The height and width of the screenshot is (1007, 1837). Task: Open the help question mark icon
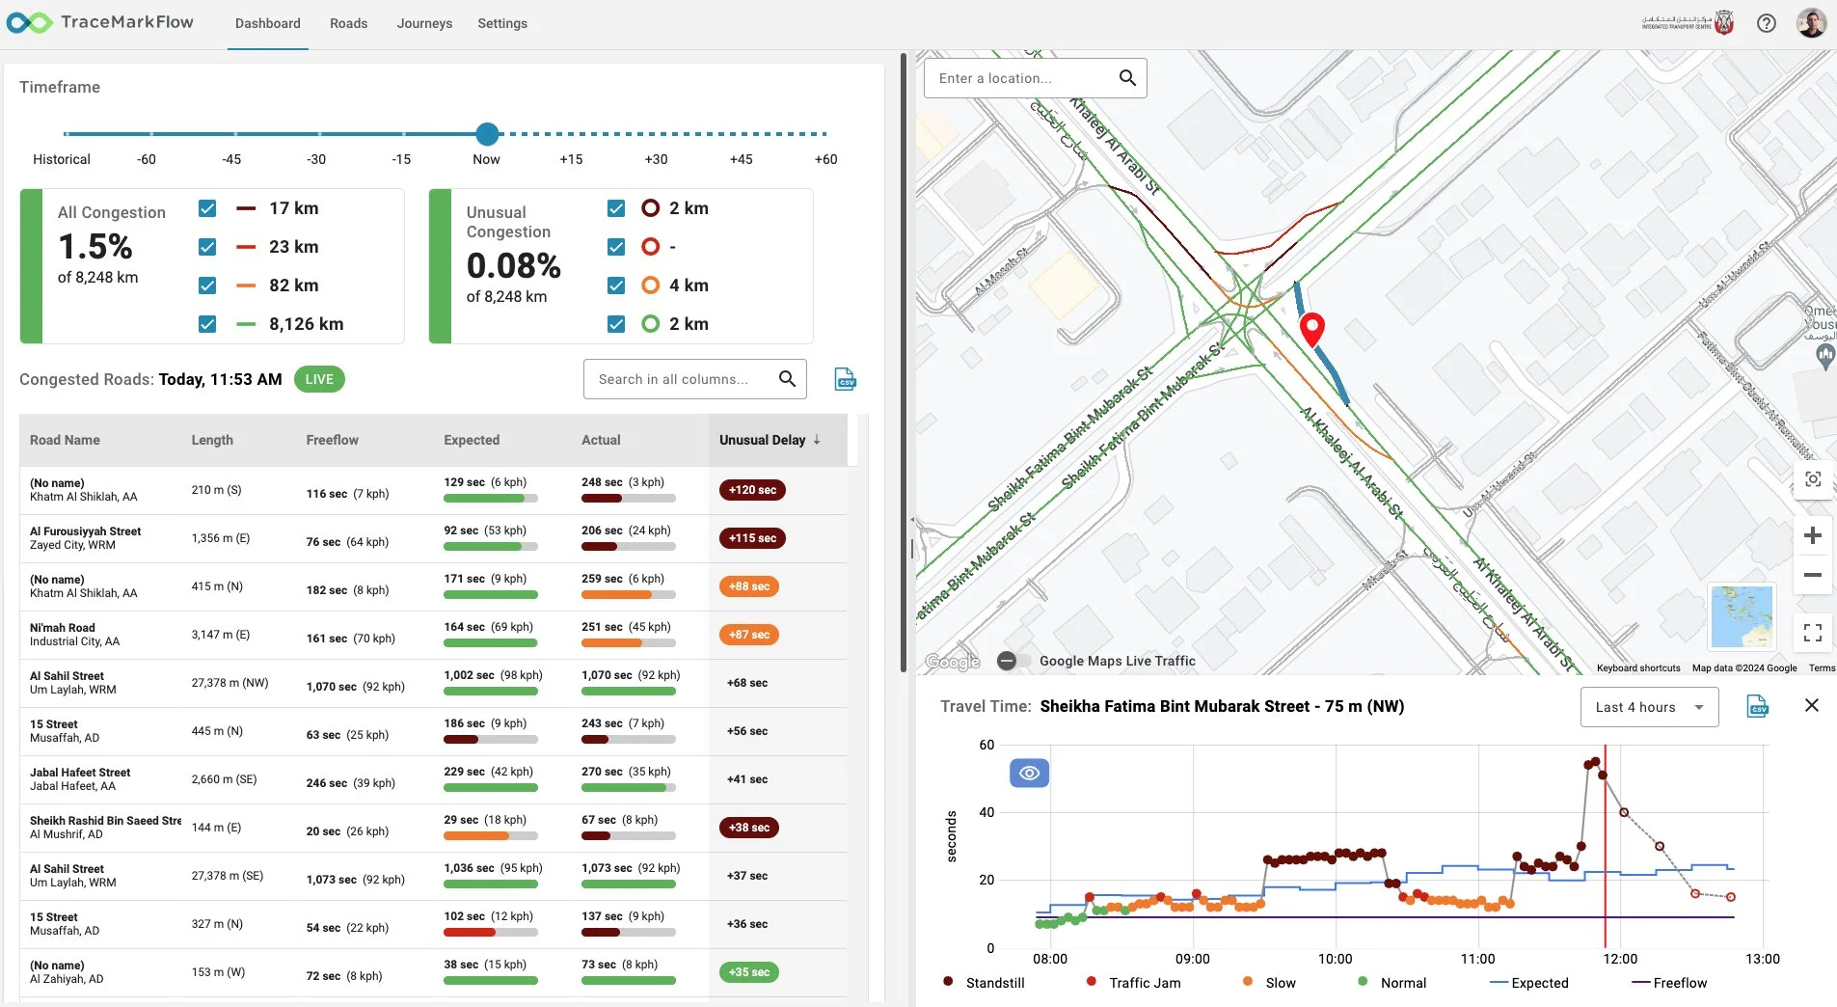coord(1767,22)
